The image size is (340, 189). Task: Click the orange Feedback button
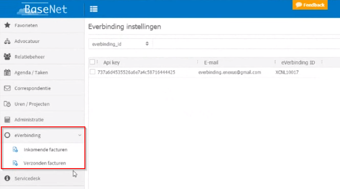click(x=310, y=5)
